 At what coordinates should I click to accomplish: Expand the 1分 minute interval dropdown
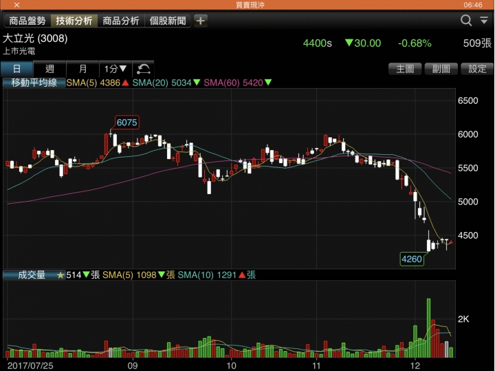[115, 69]
